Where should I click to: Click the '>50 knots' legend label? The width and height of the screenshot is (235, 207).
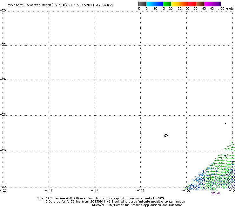pyautogui.click(x=226, y=9)
